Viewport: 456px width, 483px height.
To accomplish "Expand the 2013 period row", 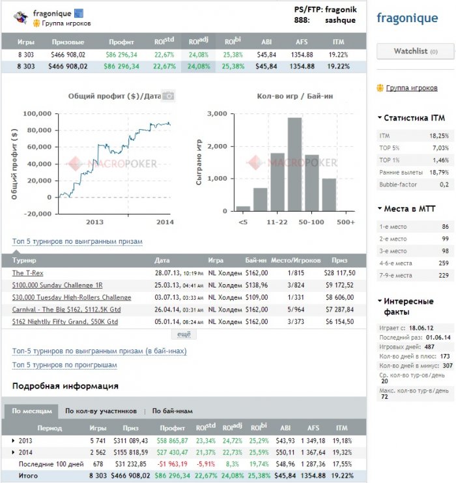I will coord(13,441).
